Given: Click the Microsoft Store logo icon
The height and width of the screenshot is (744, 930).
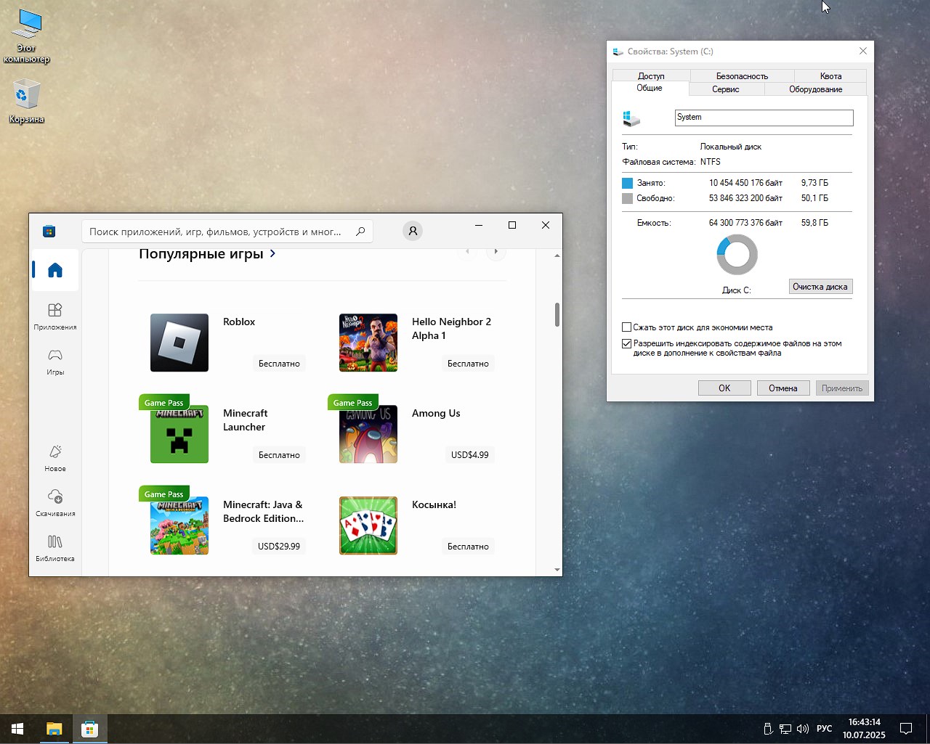Looking at the screenshot, I should tap(49, 231).
